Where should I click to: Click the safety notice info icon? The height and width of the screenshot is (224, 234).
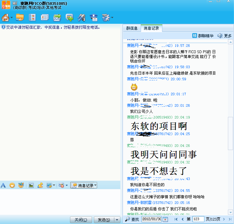point(3,27)
